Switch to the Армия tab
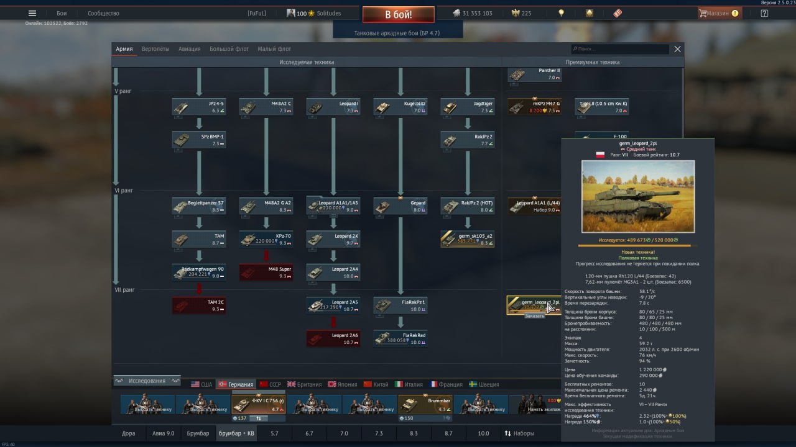 tap(124, 49)
